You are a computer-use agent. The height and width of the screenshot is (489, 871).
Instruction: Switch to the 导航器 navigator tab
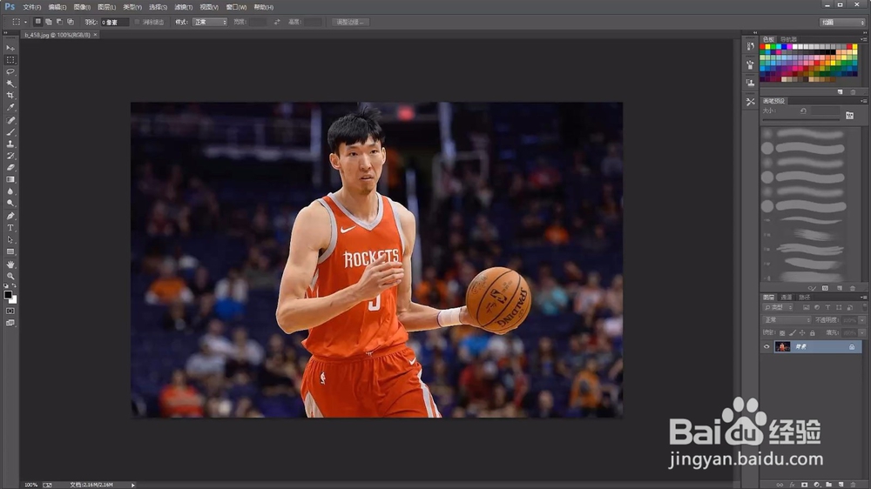point(789,39)
